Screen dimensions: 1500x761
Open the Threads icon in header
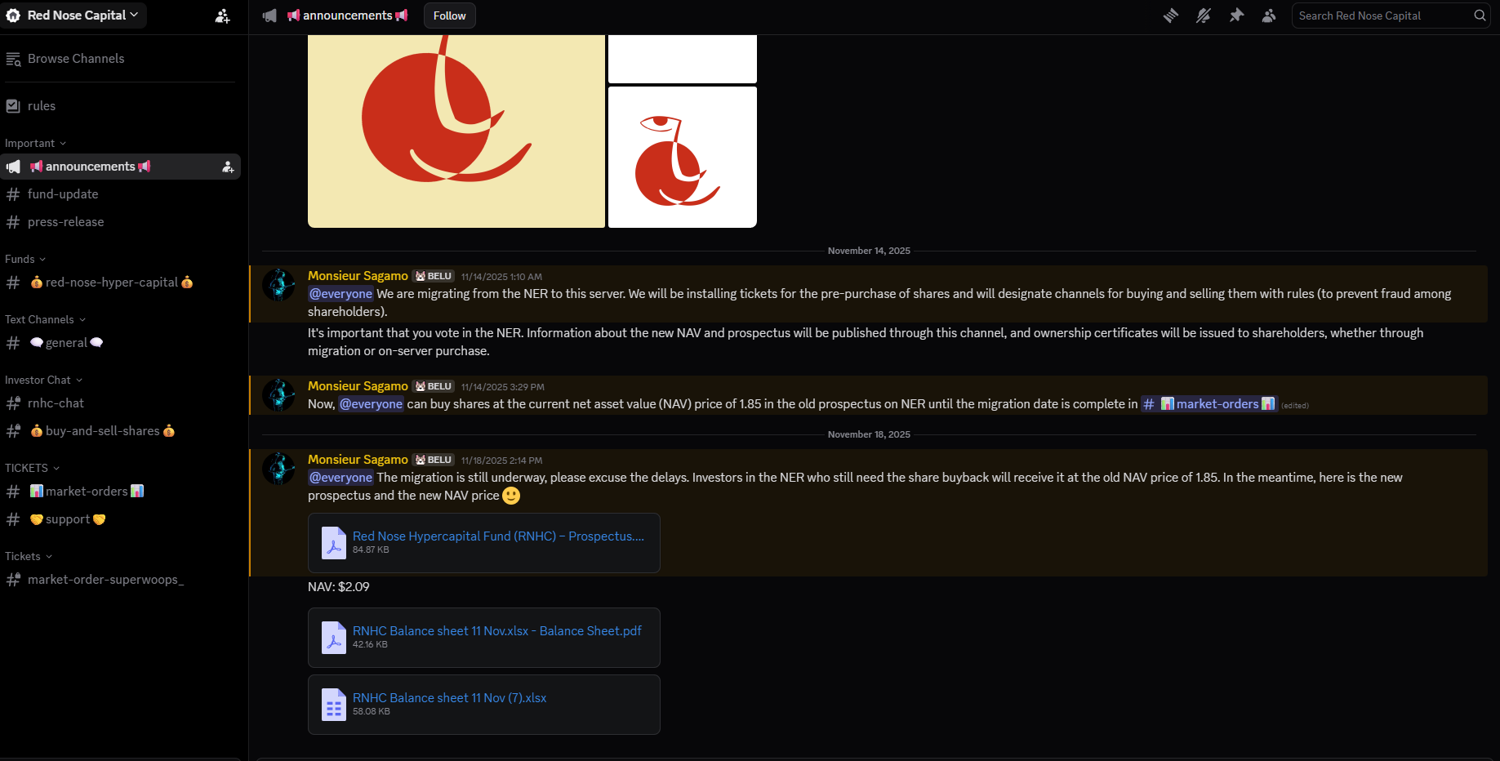[1171, 16]
